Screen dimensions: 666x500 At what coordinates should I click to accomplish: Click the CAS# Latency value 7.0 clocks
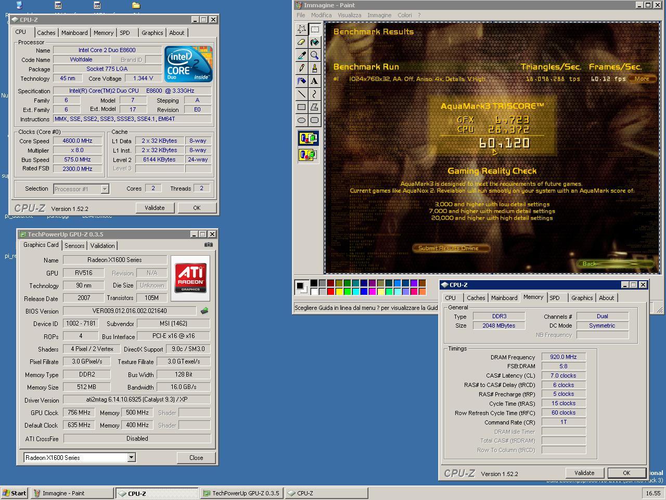tap(563, 376)
